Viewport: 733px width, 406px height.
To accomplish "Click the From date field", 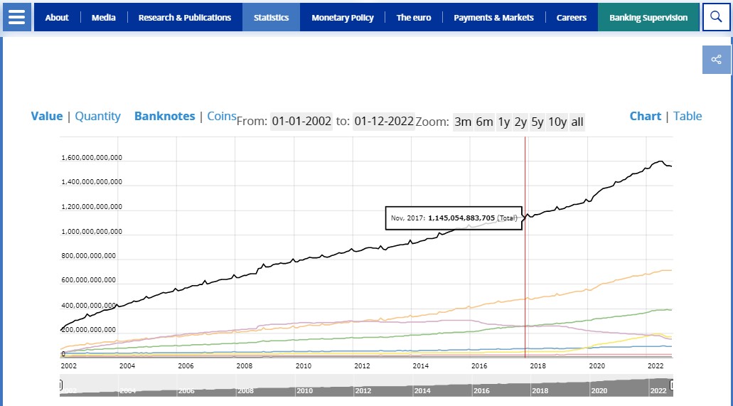I will click(301, 122).
